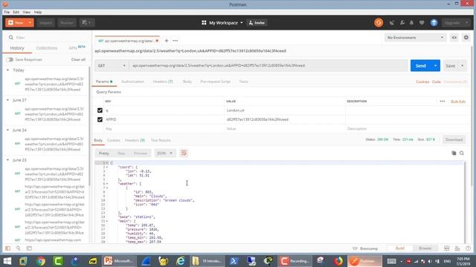Click Clear all history link
476x267 pixels.
(x=78, y=59)
